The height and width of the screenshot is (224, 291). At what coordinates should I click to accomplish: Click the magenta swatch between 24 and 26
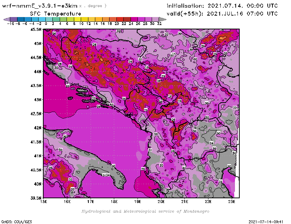point(134,19)
